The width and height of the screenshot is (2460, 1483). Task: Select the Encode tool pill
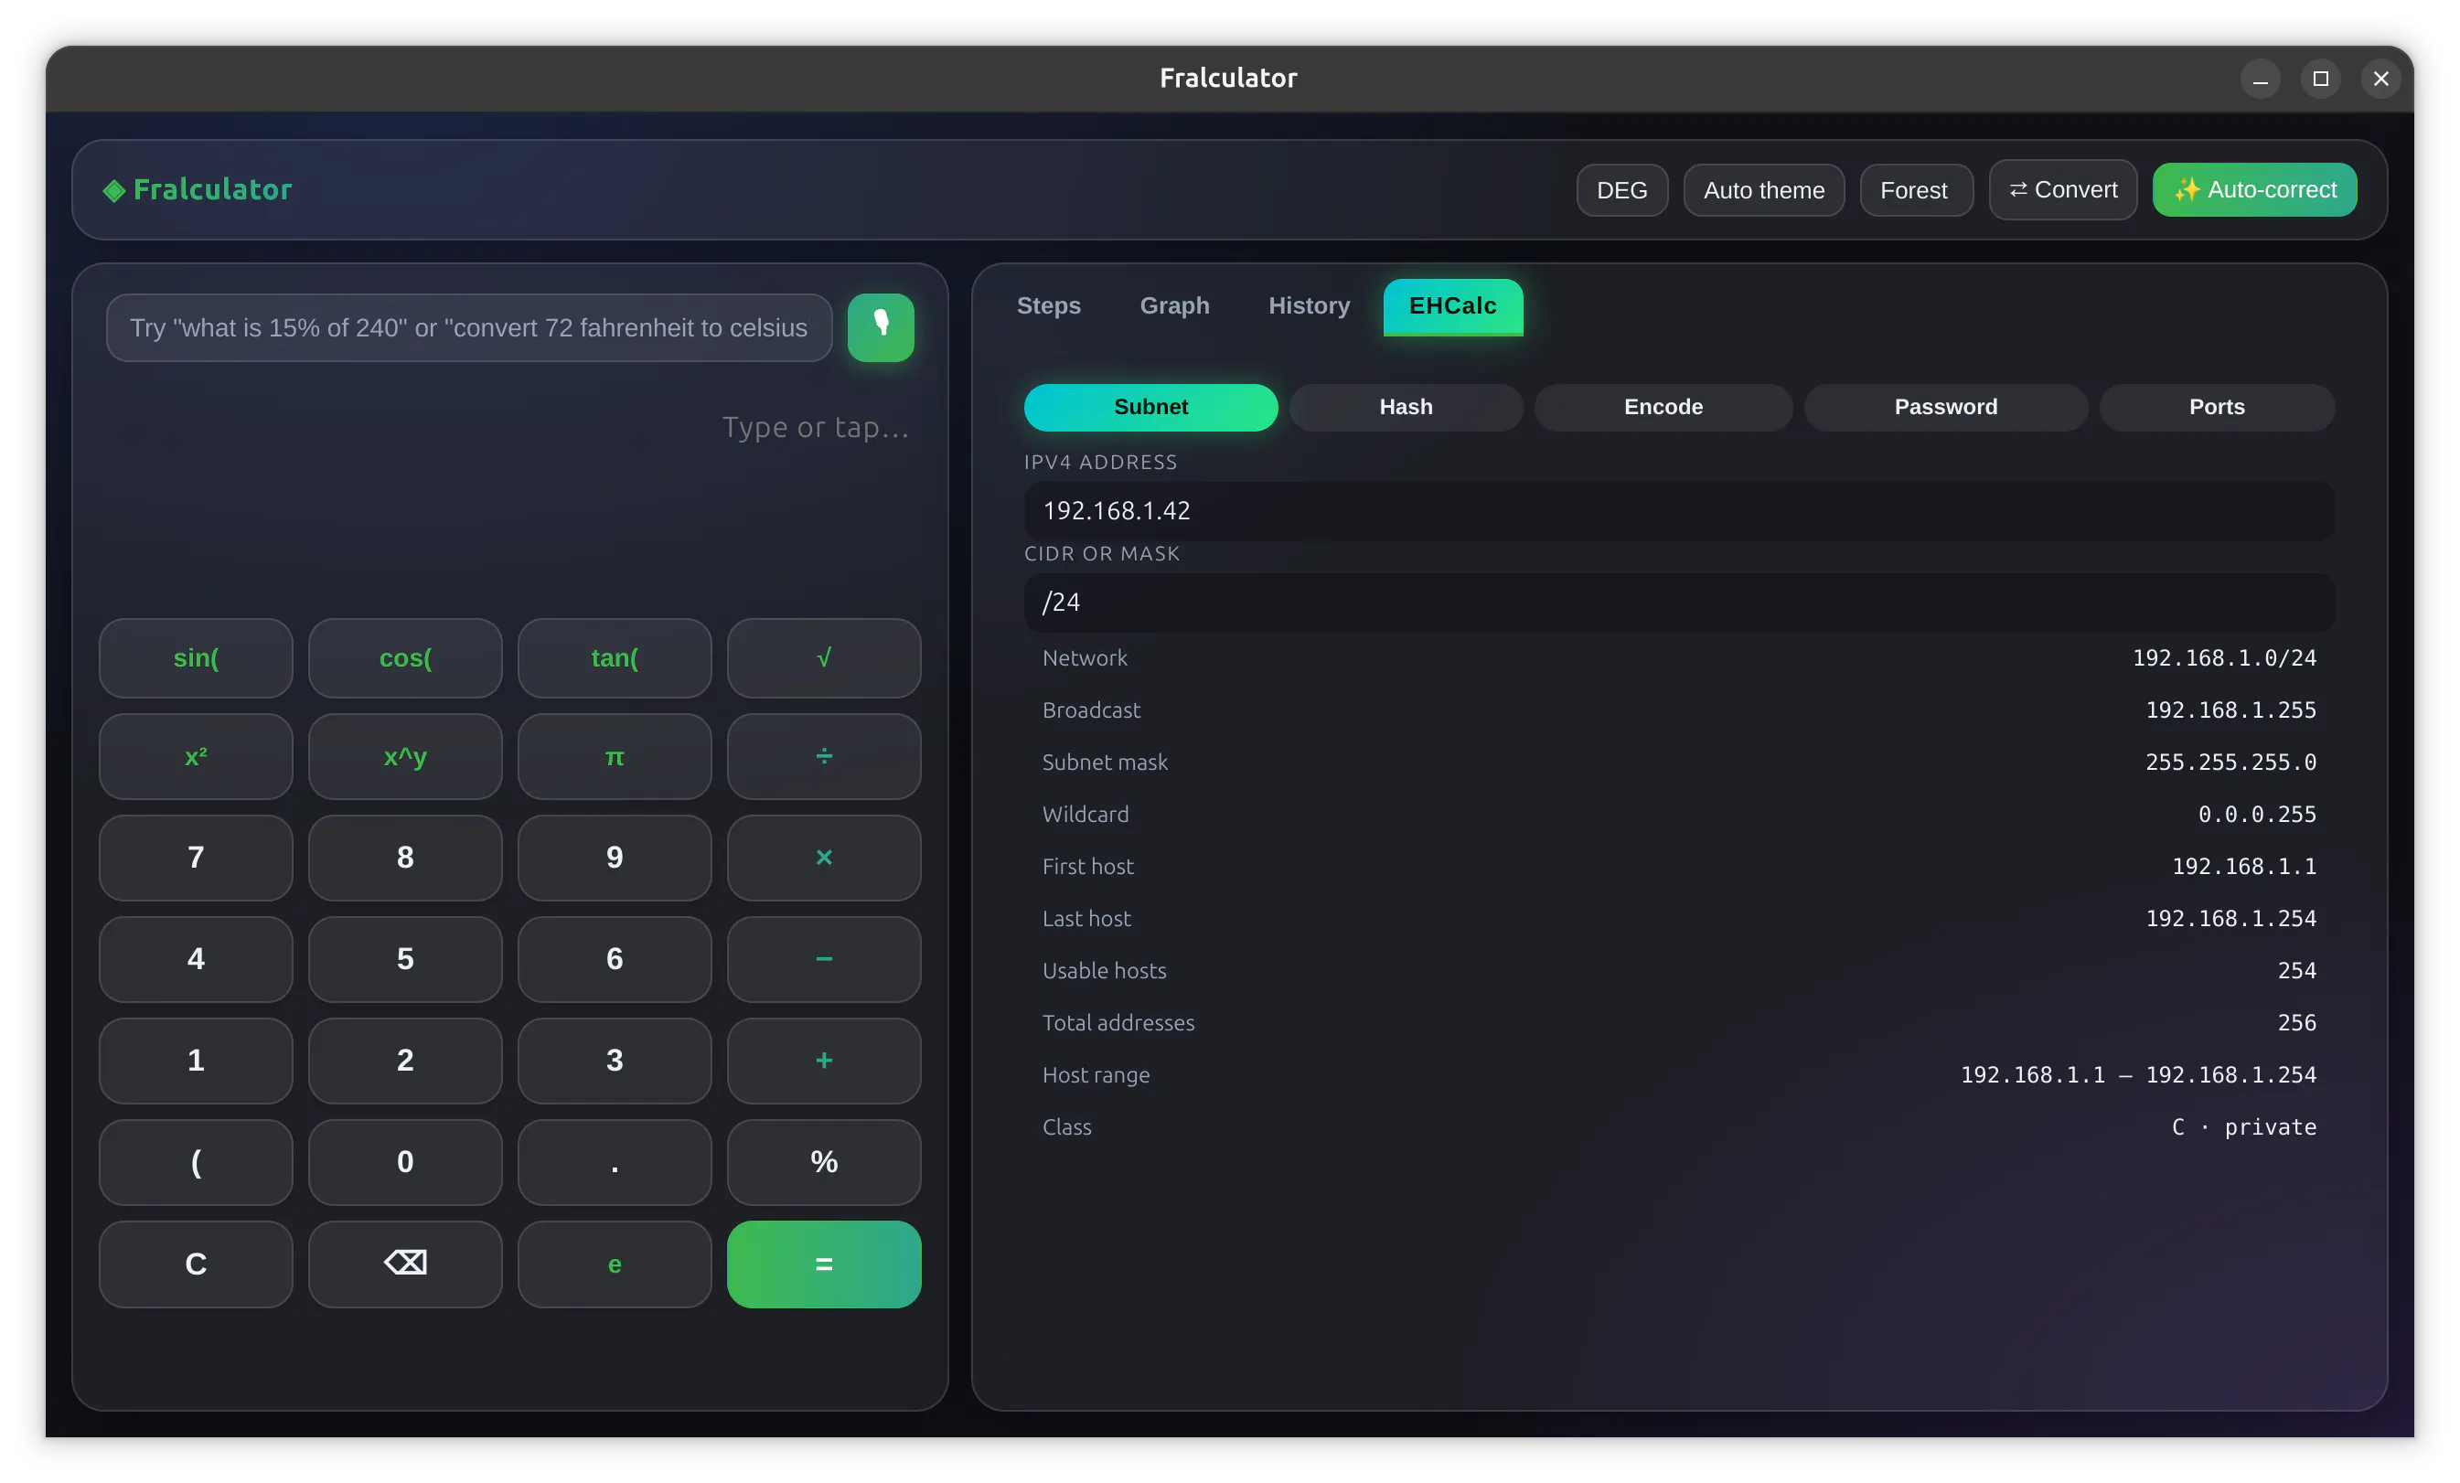[1663, 407]
